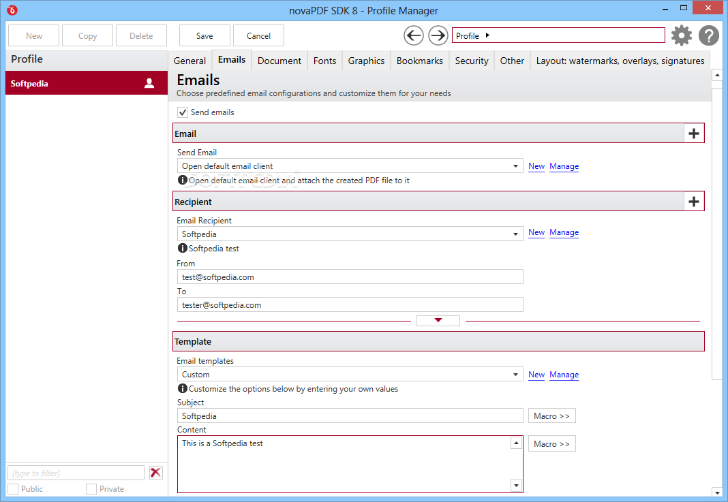Click the Template section header
Screen dimensions: 728x502
pos(438,341)
